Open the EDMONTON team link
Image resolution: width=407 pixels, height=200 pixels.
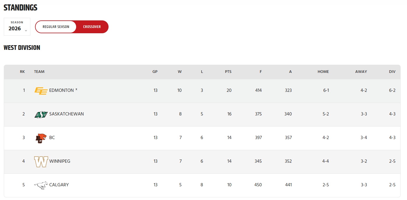62,90
